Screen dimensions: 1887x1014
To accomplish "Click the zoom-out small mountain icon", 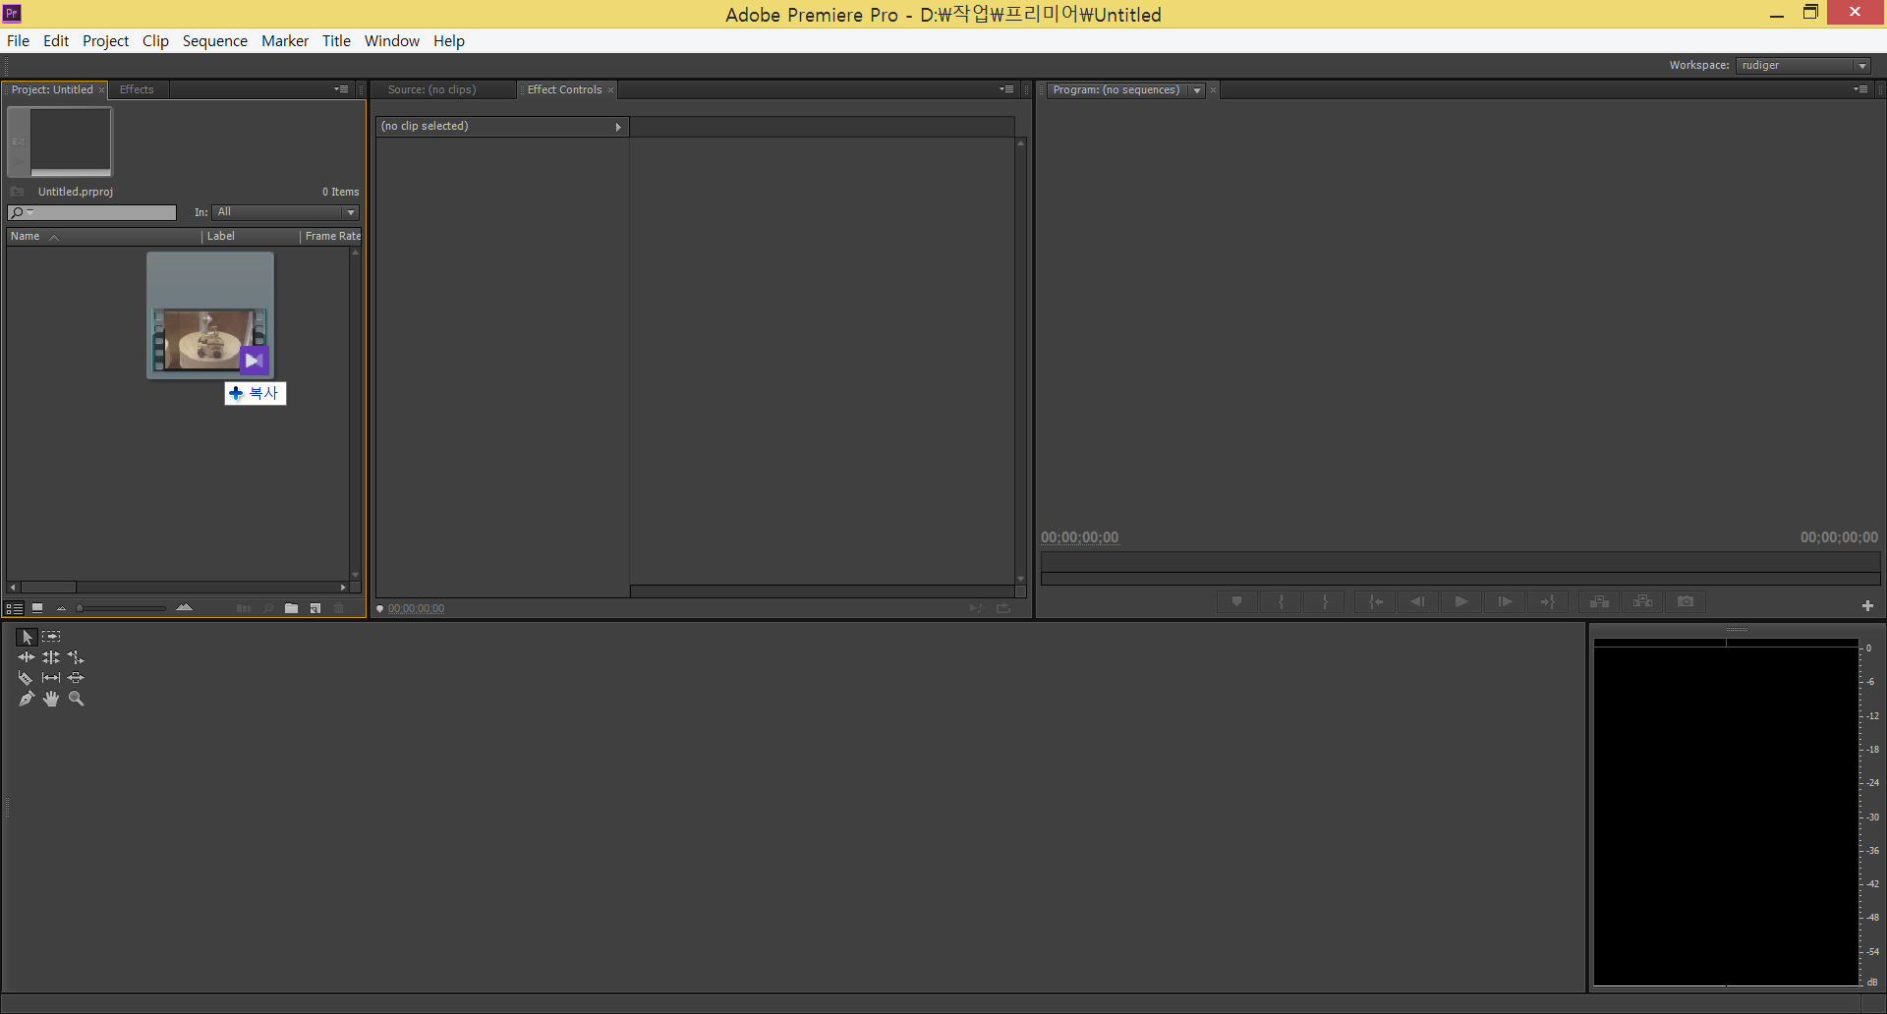I will tap(61, 609).
